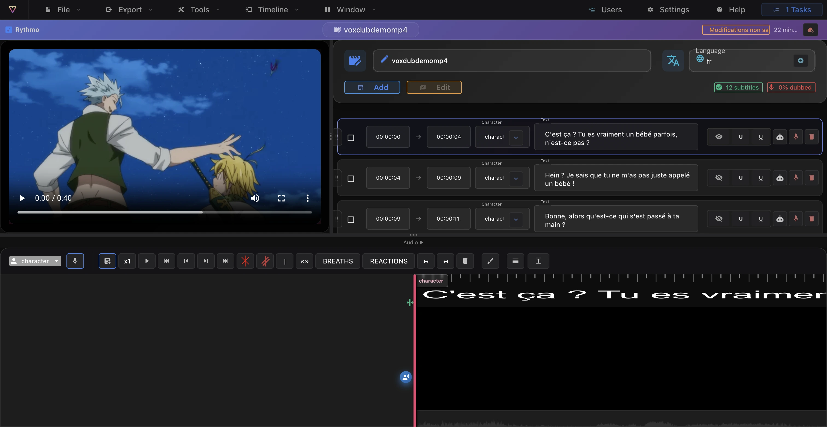The width and height of the screenshot is (827, 427).
Task: Click the trash icon in the rythmo toolbar
Action: click(465, 261)
